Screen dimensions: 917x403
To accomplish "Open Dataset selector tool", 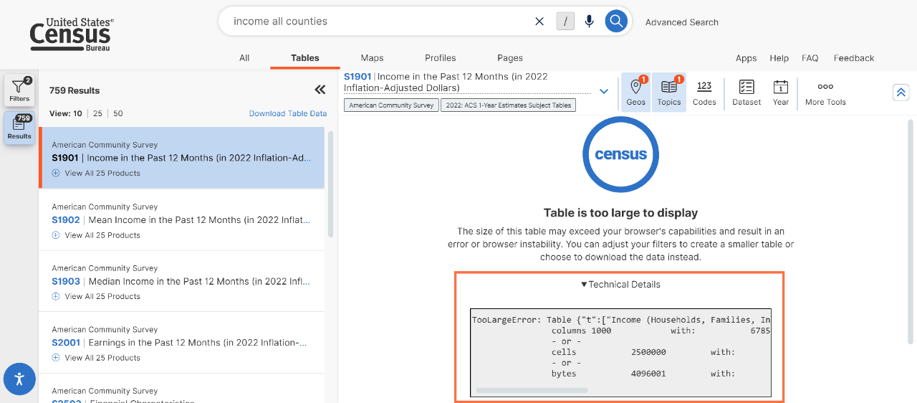I will 746,93.
